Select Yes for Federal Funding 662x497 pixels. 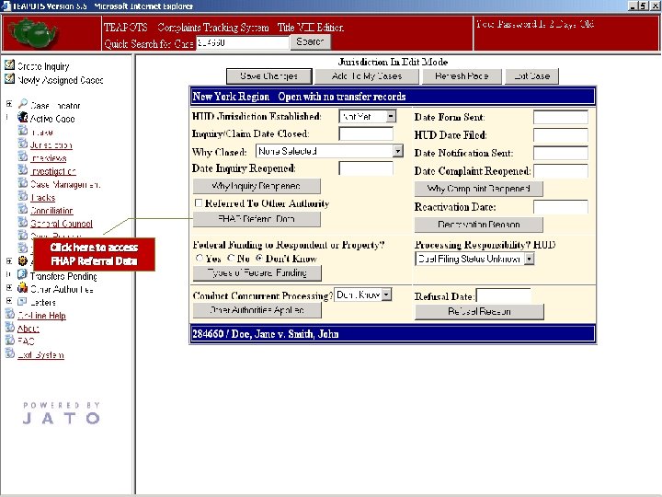[x=200, y=258]
